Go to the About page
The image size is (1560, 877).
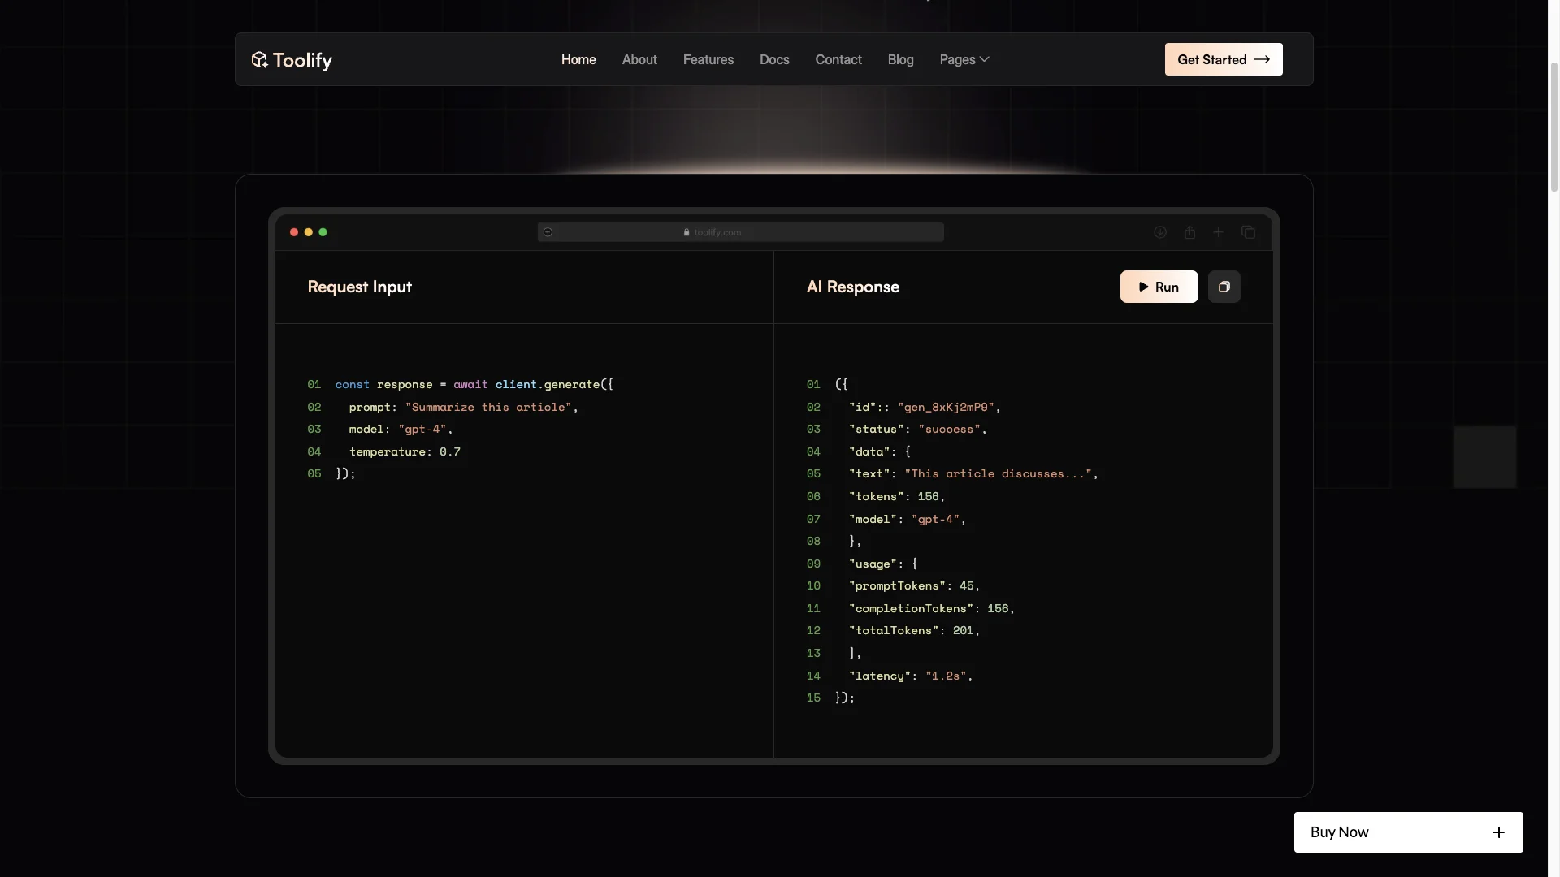(639, 59)
